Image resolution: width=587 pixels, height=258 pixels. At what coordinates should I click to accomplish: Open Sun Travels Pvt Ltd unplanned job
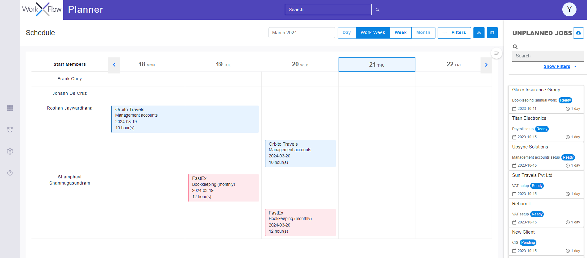click(x=546, y=185)
